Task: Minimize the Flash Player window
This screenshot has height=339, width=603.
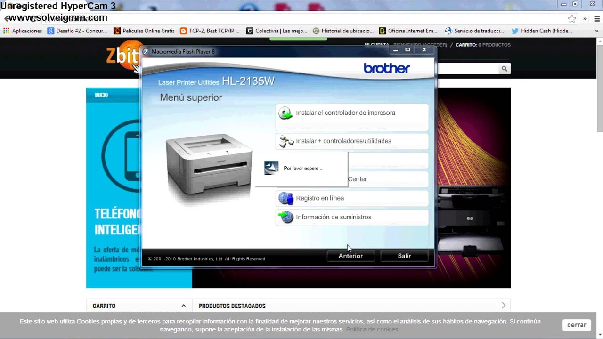Action: click(396, 50)
